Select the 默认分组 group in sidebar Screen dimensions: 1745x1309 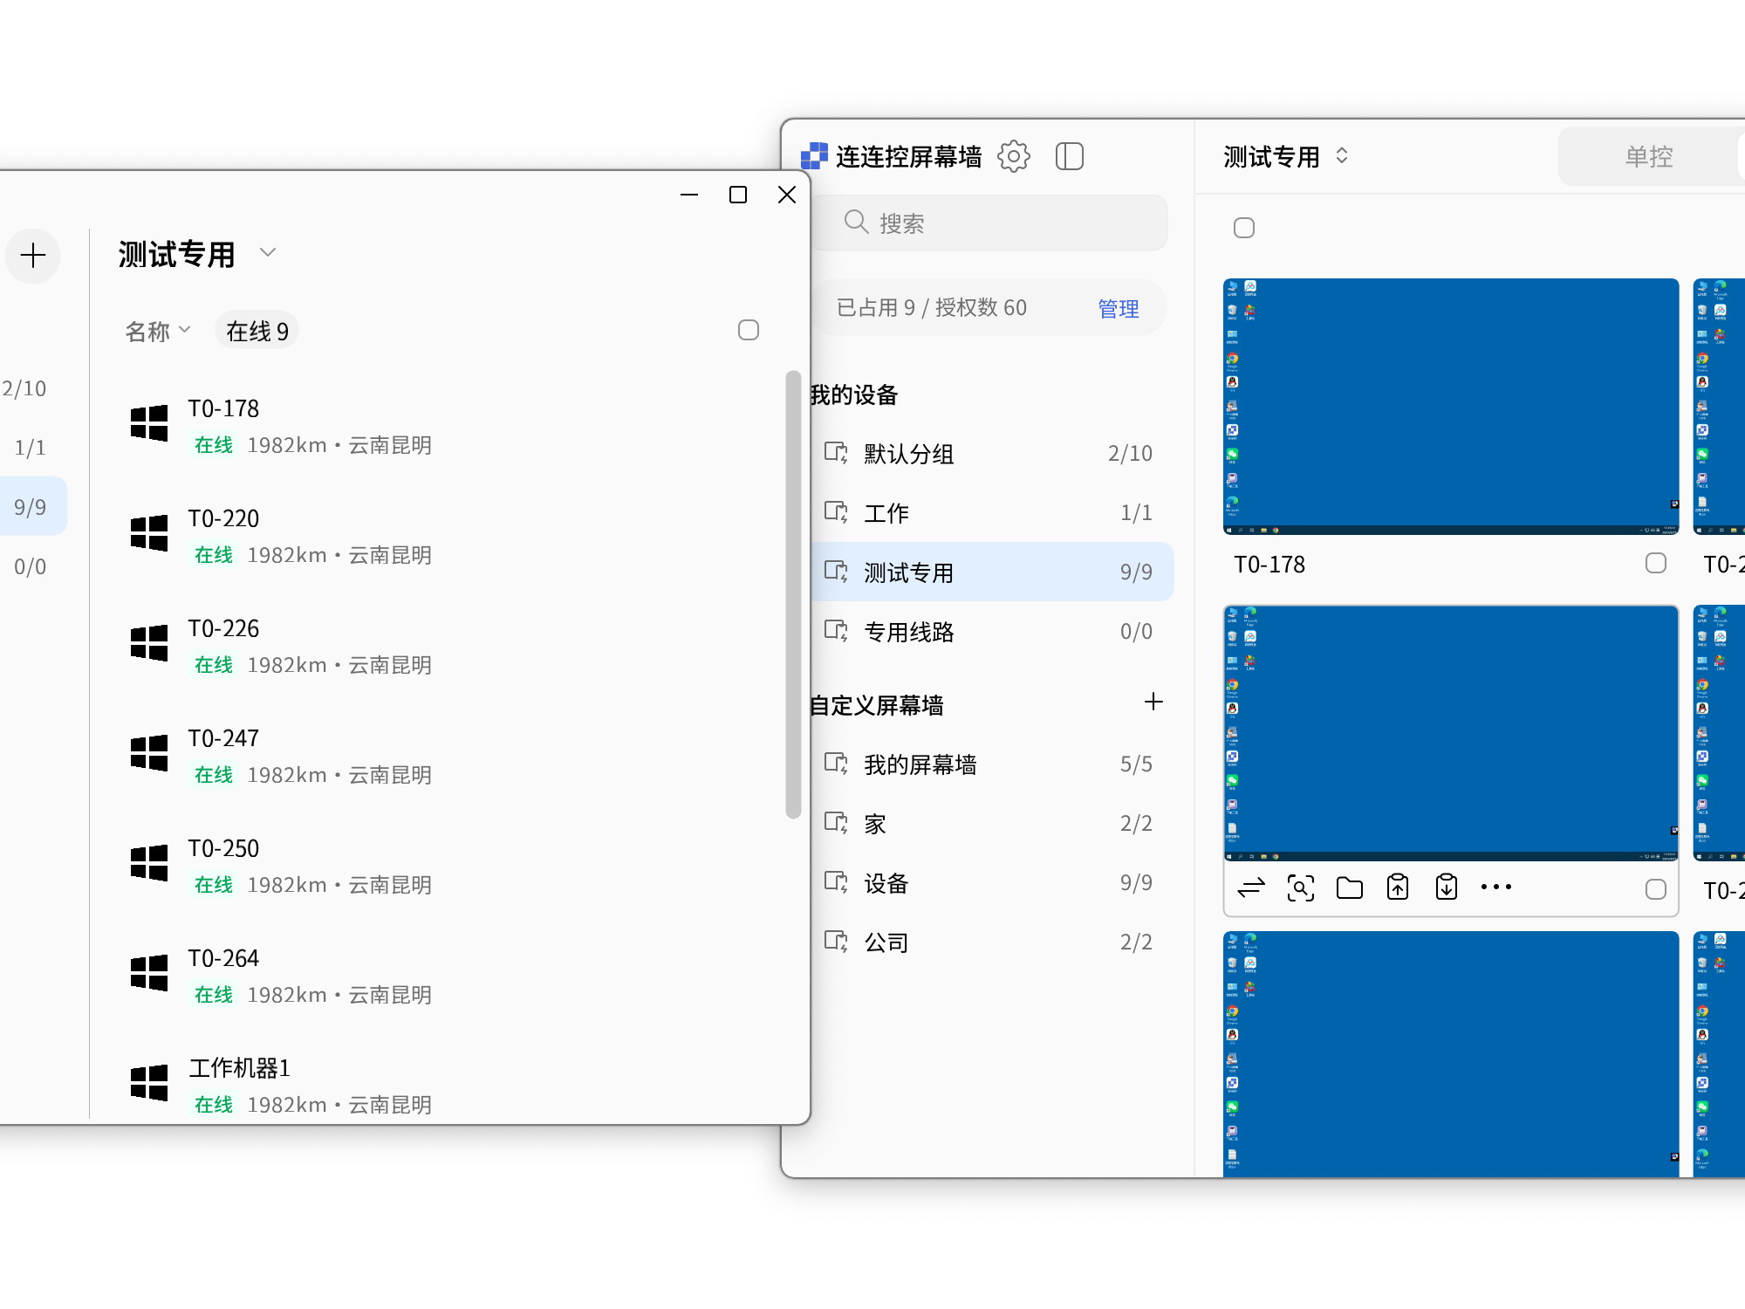point(909,454)
